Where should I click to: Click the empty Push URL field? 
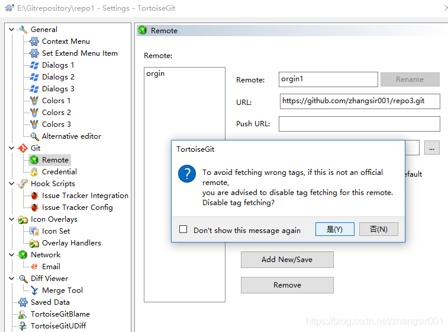click(359, 124)
